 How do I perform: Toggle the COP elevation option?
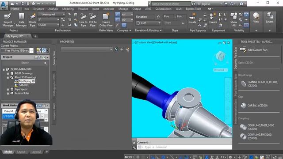point(148,23)
